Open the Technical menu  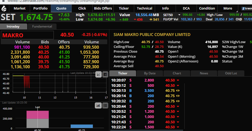coord(144,8)
